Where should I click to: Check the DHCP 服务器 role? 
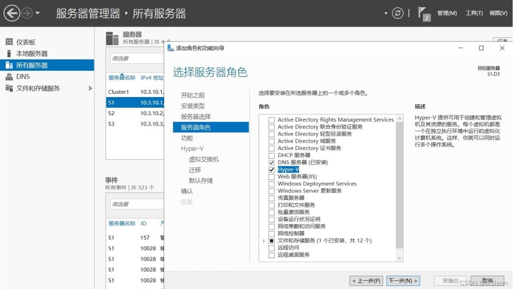pyautogui.click(x=271, y=155)
